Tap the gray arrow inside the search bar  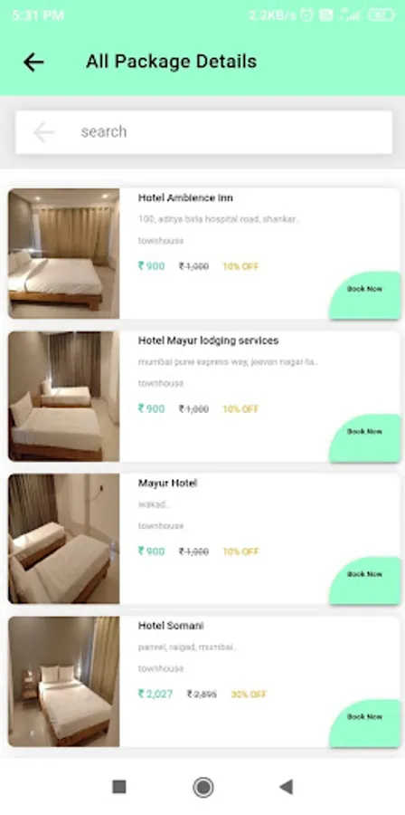click(x=43, y=132)
